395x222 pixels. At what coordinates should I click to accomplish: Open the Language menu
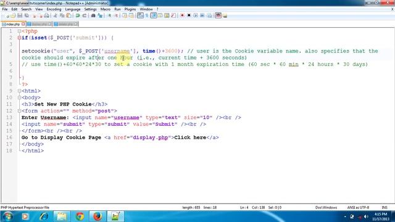tap(73, 9)
